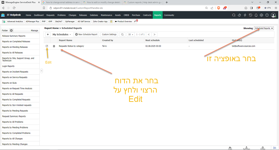The image size is (279, 150).
Task: Open the Assets menu tab
Action: point(118,15)
